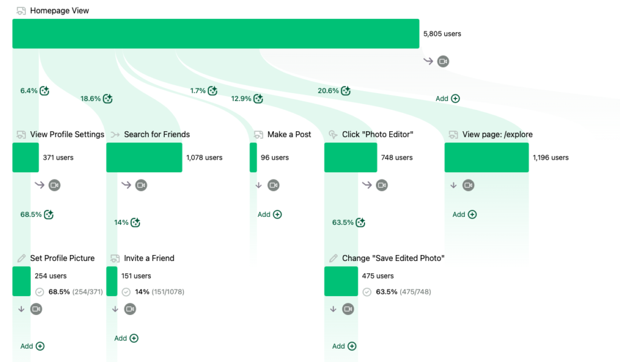The height and width of the screenshot is (362, 620).
Task: Click the camera icon under Search for Friends
Action: click(x=141, y=185)
